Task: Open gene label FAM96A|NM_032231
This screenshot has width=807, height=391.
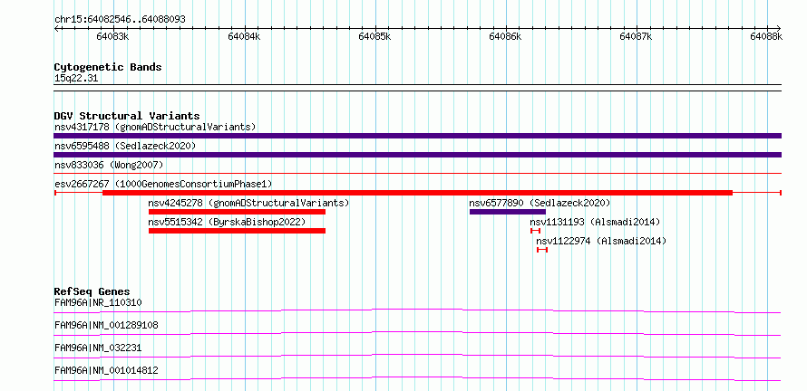Action: pyautogui.click(x=98, y=348)
